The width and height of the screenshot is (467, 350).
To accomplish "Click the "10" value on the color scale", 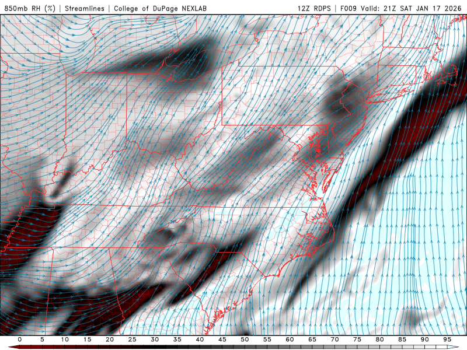I will 65,339.
